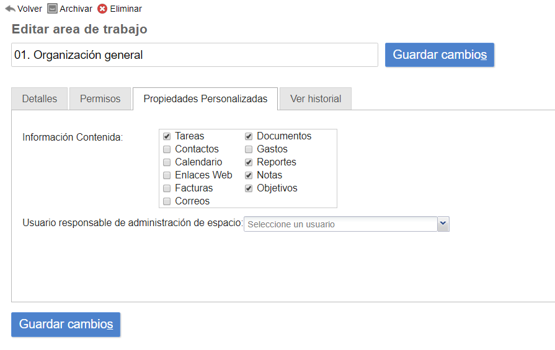The image size is (555, 350).
Task: Enable the Contactos checkbox
Action: tap(167, 149)
